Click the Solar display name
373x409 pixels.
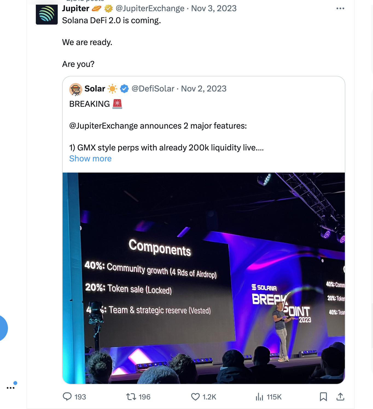(95, 89)
